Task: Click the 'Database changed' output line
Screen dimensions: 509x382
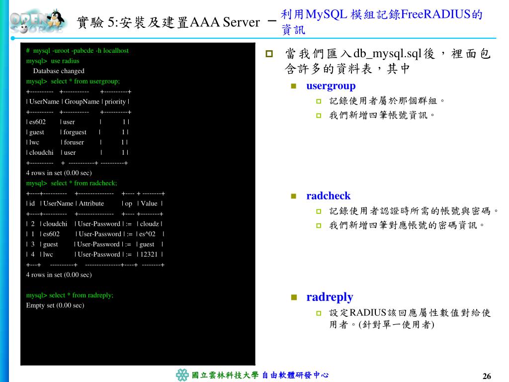Action: [x=59, y=71]
